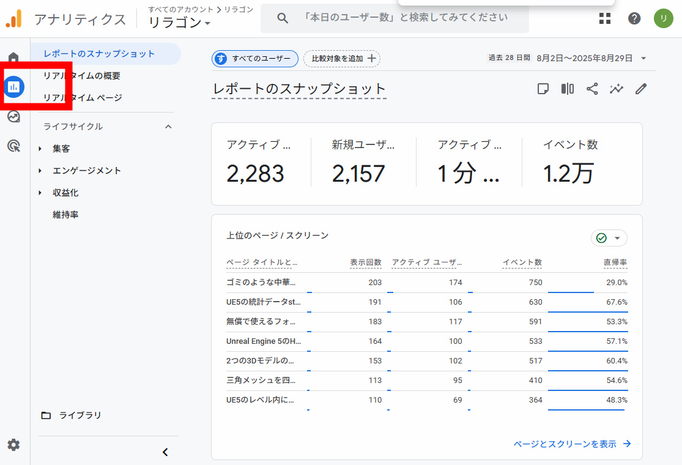Open Admin settings gear icon
The height and width of the screenshot is (465, 682).
click(x=13, y=445)
